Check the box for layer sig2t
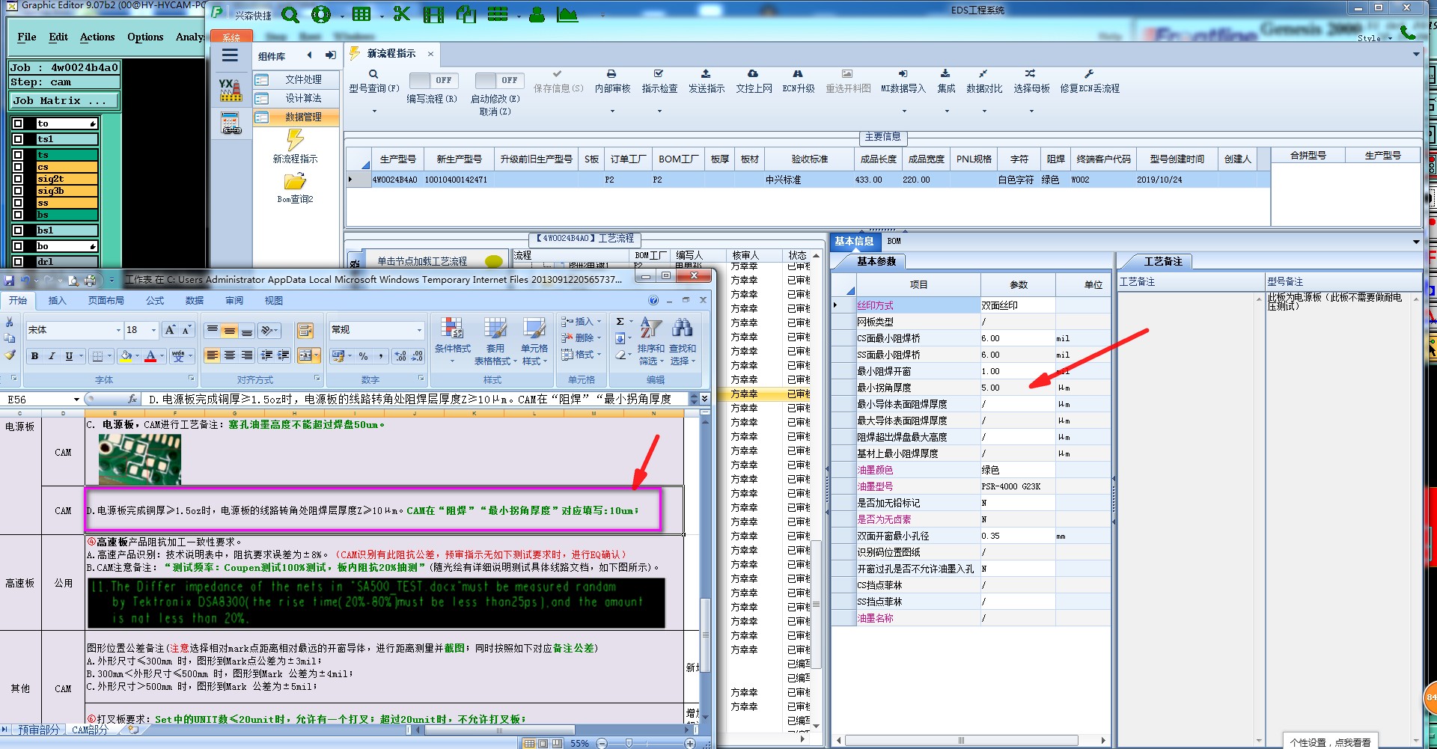 tap(18, 179)
